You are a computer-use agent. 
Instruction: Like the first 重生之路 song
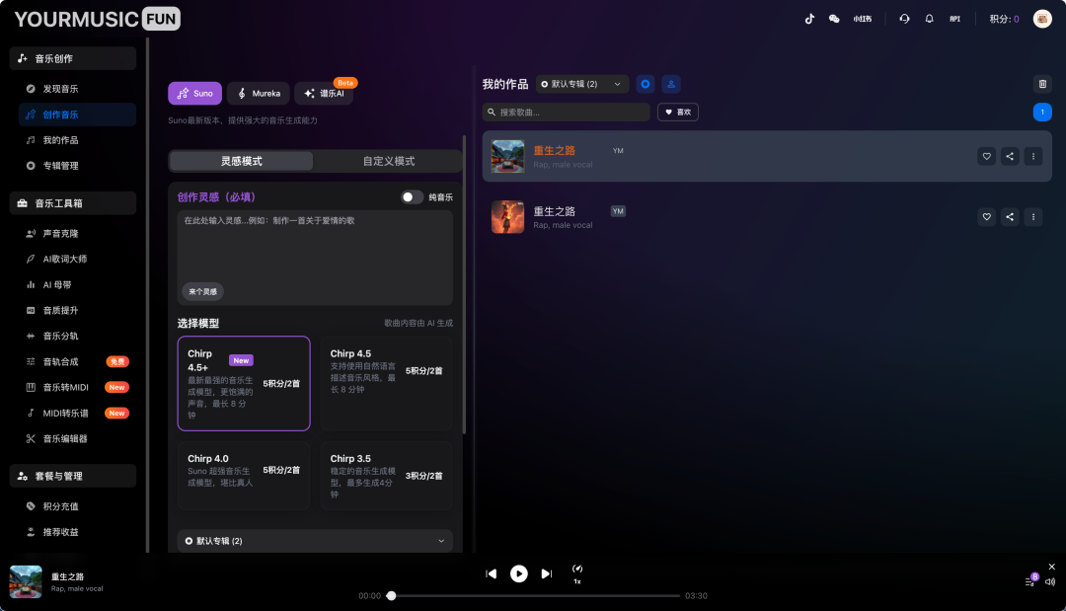[986, 156]
